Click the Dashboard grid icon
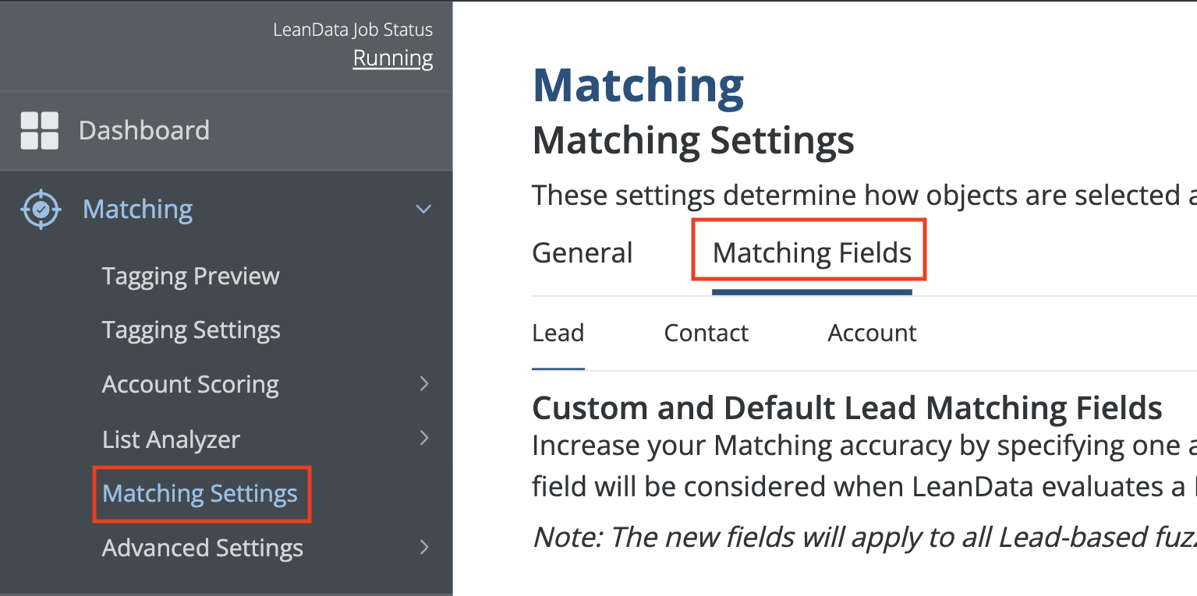 click(39, 130)
